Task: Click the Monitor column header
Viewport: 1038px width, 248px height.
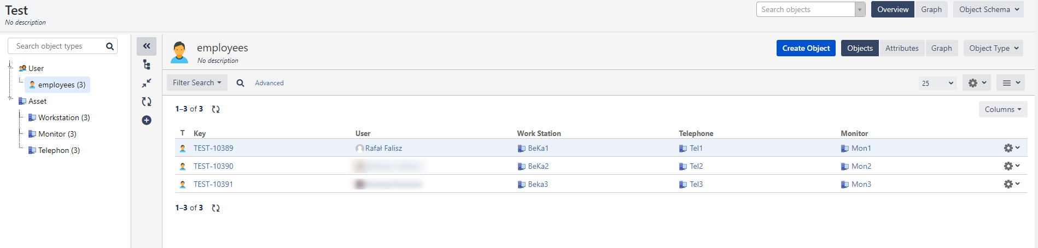Action: [854, 133]
